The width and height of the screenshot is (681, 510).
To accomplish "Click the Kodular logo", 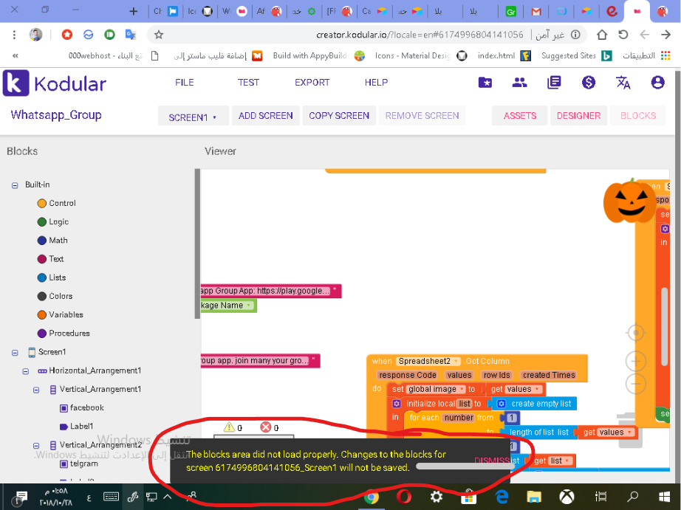I will (x=55, y=83).
